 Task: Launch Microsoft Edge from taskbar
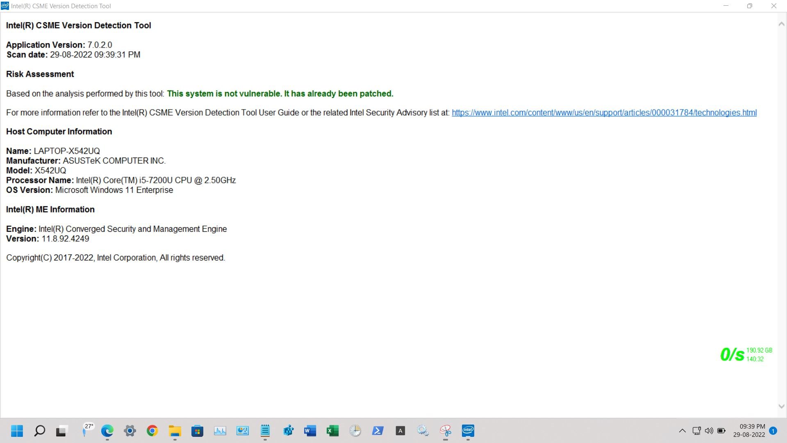[107, 431]
